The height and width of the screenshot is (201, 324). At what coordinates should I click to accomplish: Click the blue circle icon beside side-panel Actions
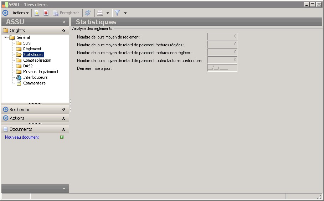[x=6, y=118]
